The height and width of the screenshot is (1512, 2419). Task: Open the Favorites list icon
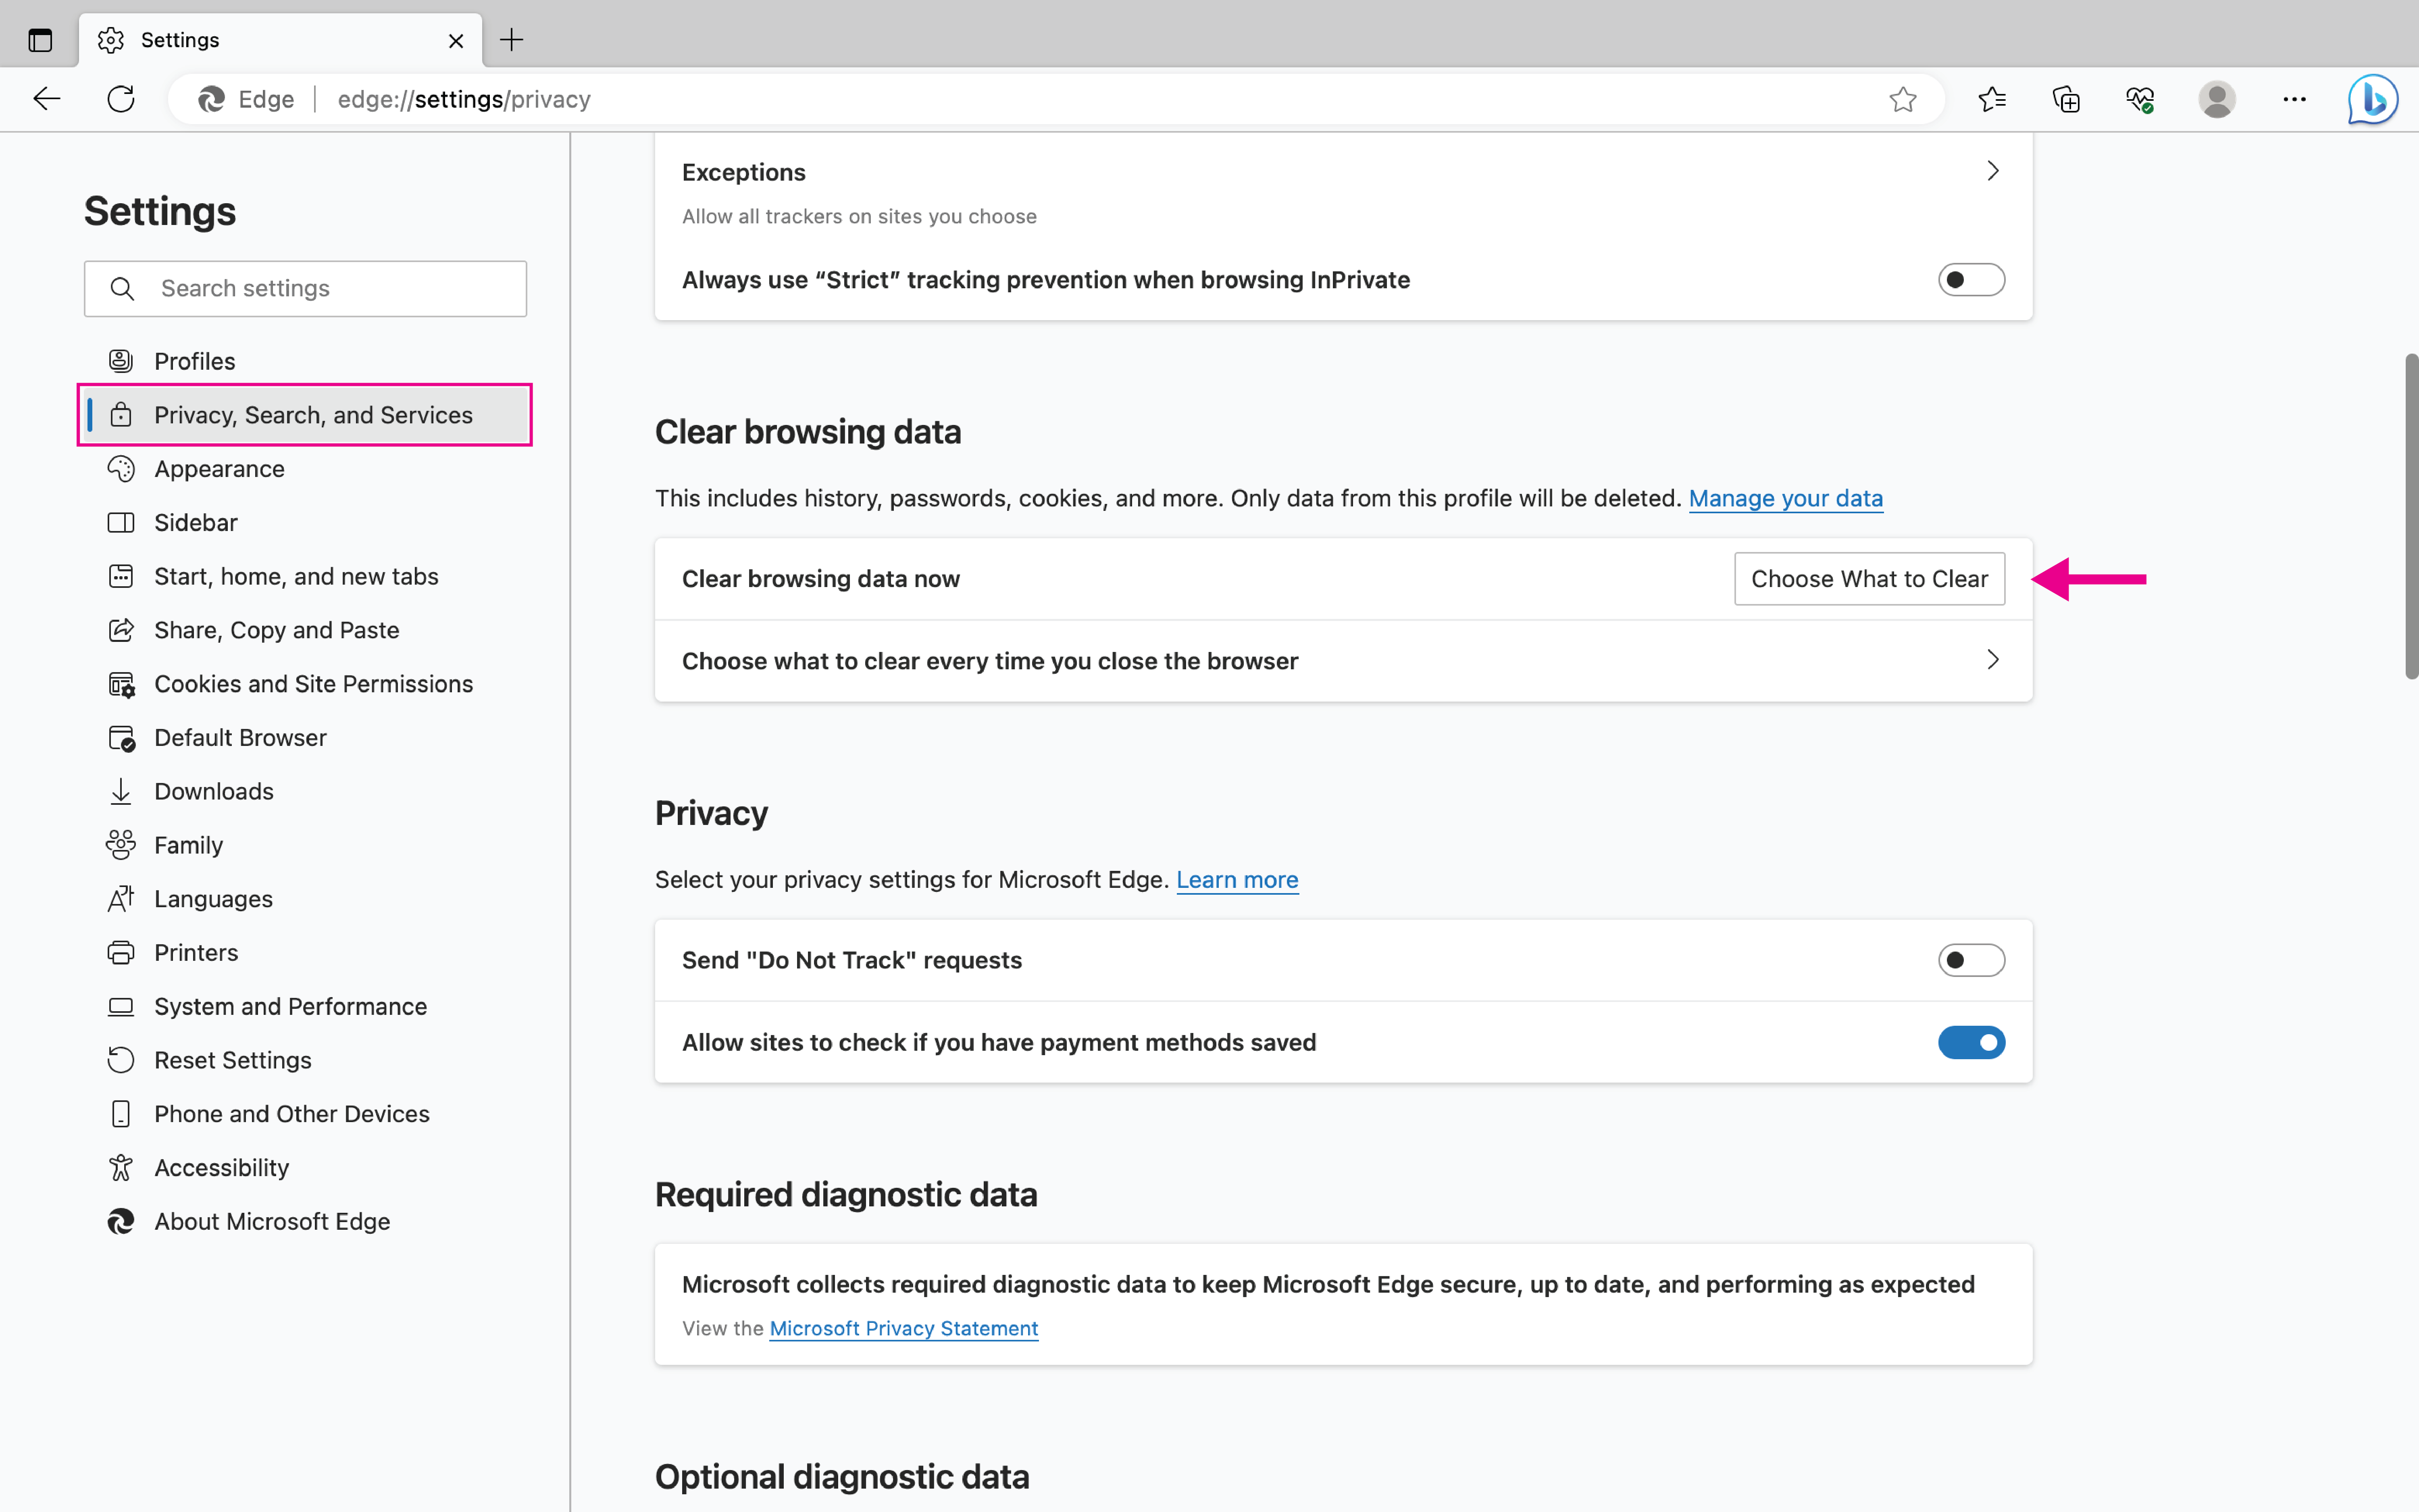(x=1991, y=99)
